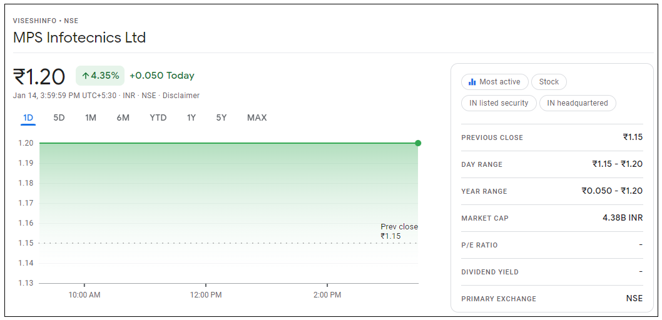The width and height of the screenshot is (662, 320).
Task: Click the Most active bar chart icon
Action: (x=472, y=82)
